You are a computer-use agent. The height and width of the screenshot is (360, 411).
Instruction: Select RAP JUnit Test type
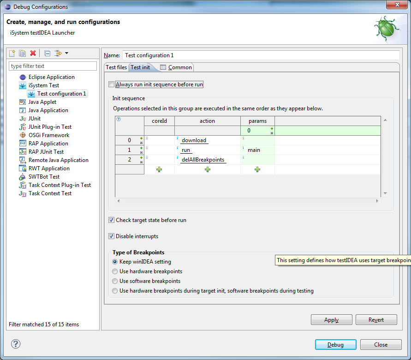46,152
